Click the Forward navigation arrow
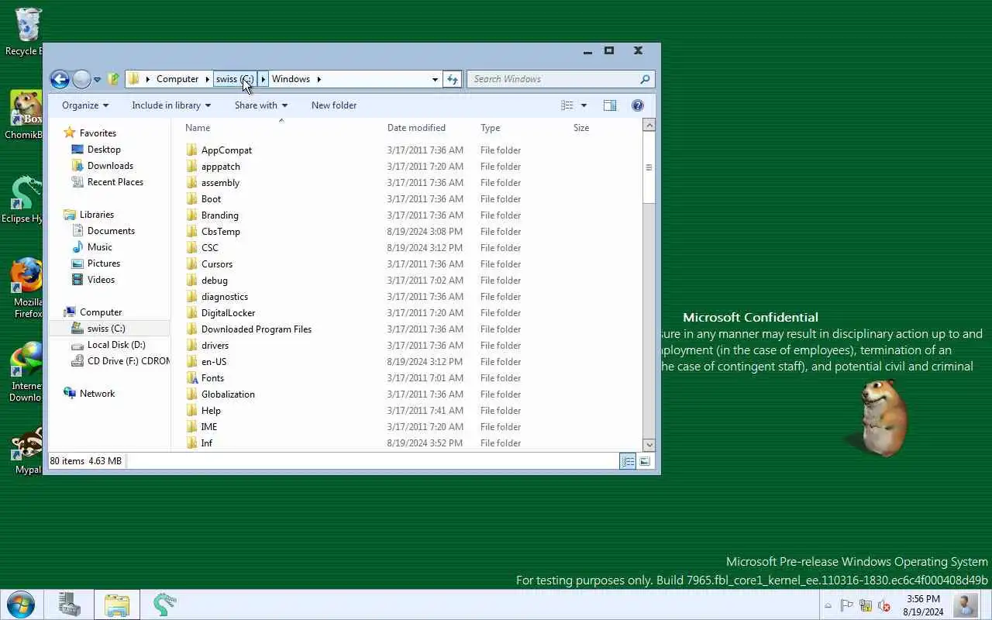This screenshot has height=620, width=992. point(81,79)
